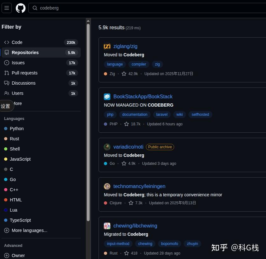Click the ziglang avatar icon
The width and height of the screenshot is (266, 259).
107,46
